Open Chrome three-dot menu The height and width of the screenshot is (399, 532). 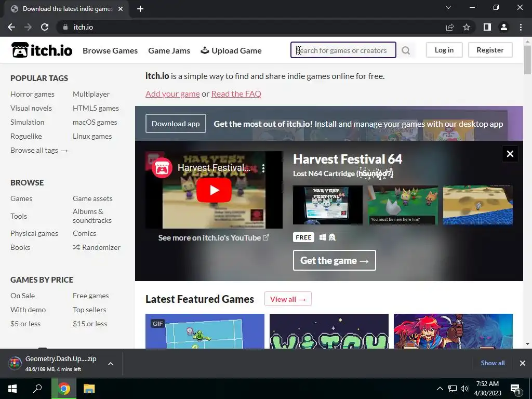[x=521, y=27]
